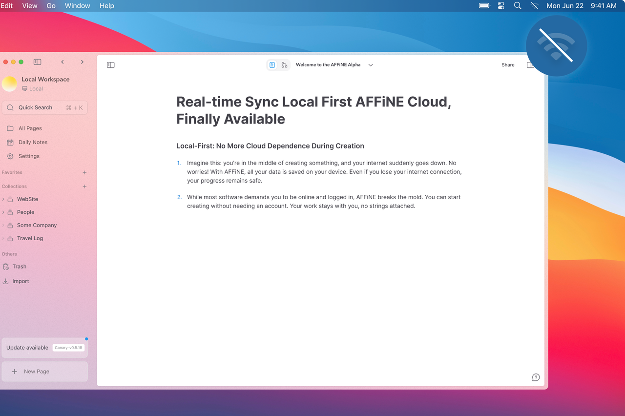
Task: Switch to page mode
Action: coord(272,65)
